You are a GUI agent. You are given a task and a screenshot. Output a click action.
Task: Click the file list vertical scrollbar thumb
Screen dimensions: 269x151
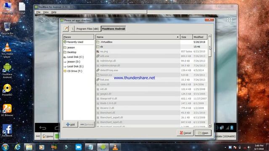210,47
